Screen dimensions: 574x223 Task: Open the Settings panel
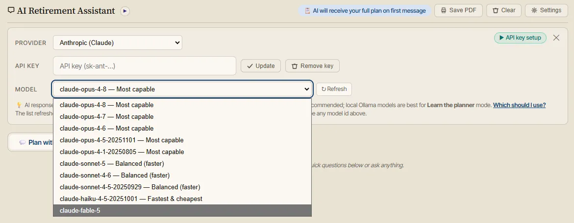[546, 10]
